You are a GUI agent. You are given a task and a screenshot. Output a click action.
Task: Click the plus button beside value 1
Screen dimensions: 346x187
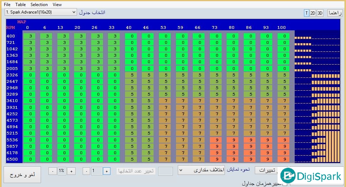[x=107, y=171]
